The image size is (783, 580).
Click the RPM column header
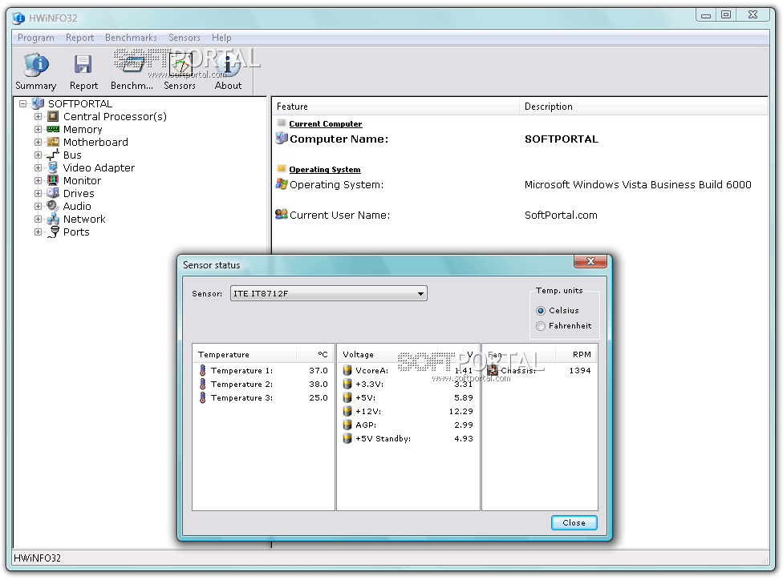point(576,355)
